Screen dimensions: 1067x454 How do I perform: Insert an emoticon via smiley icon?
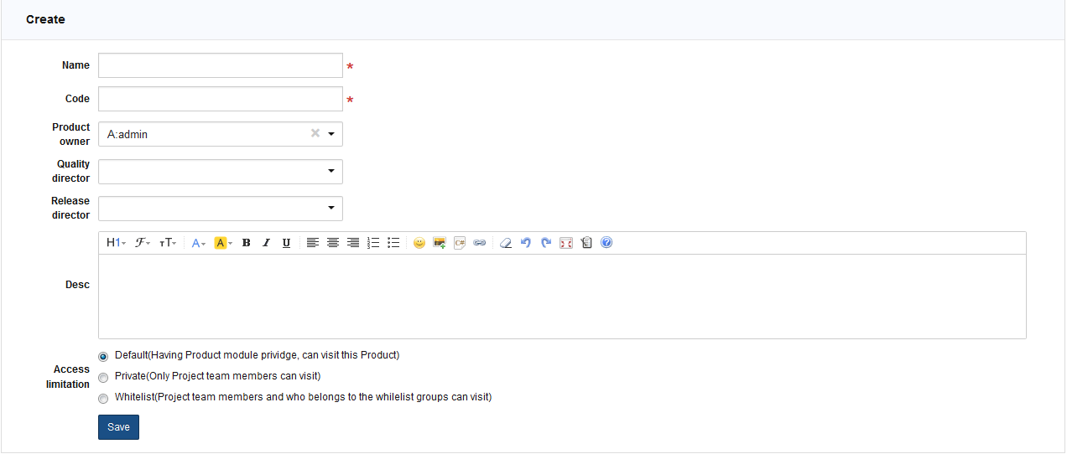tap(419, 243)
